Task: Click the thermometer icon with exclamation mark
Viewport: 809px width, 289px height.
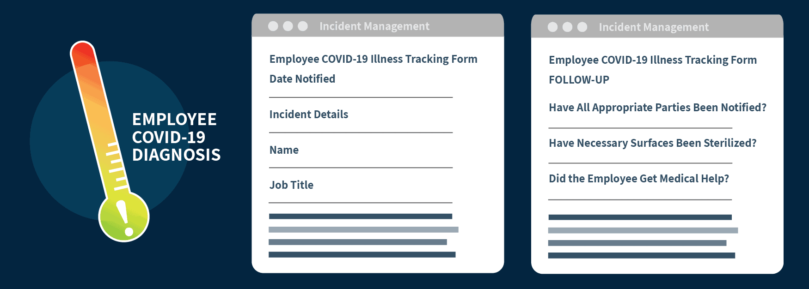Action: tap(110, 141)
